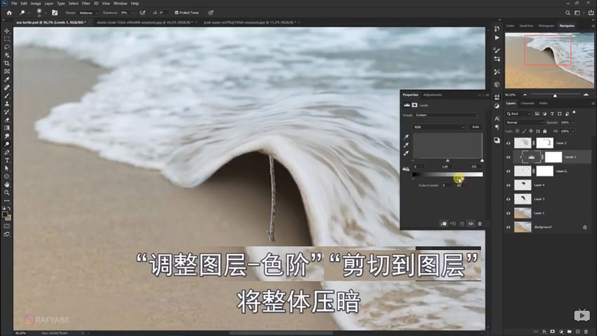Screen dimensions: 597x336
Task: Select the black point eyedropper in Properties
Action: click(406, 136)
